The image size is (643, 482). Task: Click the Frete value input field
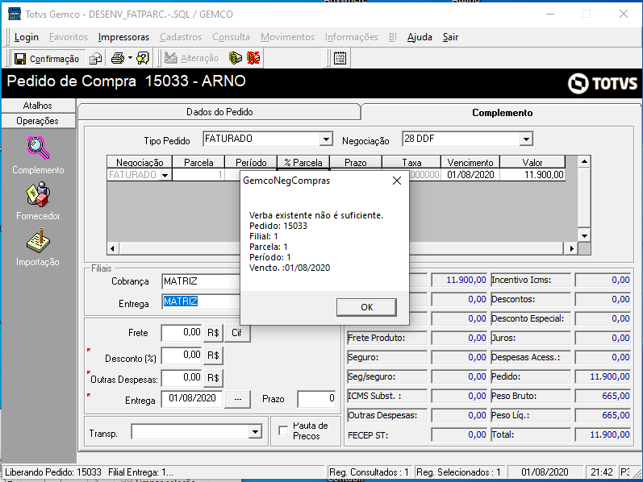[182, 332]
